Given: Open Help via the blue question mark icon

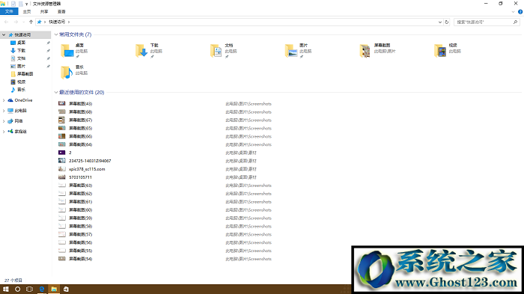Looking at the screenshot, I should click(520, 12).
